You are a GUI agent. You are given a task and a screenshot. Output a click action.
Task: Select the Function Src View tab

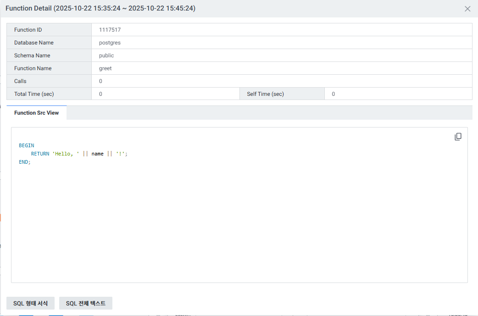[37, 113]
